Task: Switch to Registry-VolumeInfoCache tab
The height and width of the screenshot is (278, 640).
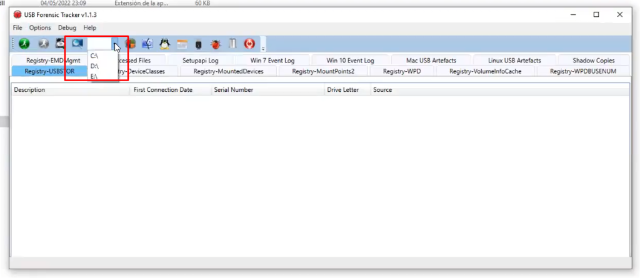Action: coord(485,71)
